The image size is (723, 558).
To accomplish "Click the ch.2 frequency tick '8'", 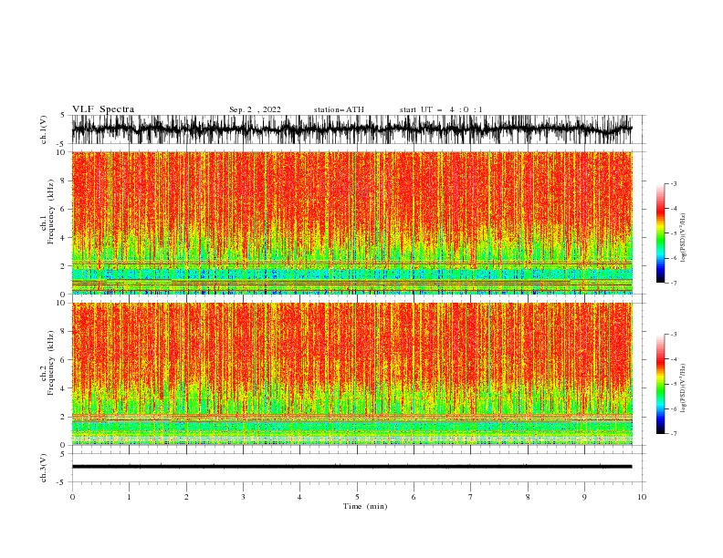I will [64, 332].
